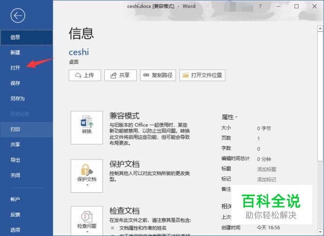Open the 保护文档 dropdown button
This screenshot has height=236, width=324.
click(x=87, y=176)
